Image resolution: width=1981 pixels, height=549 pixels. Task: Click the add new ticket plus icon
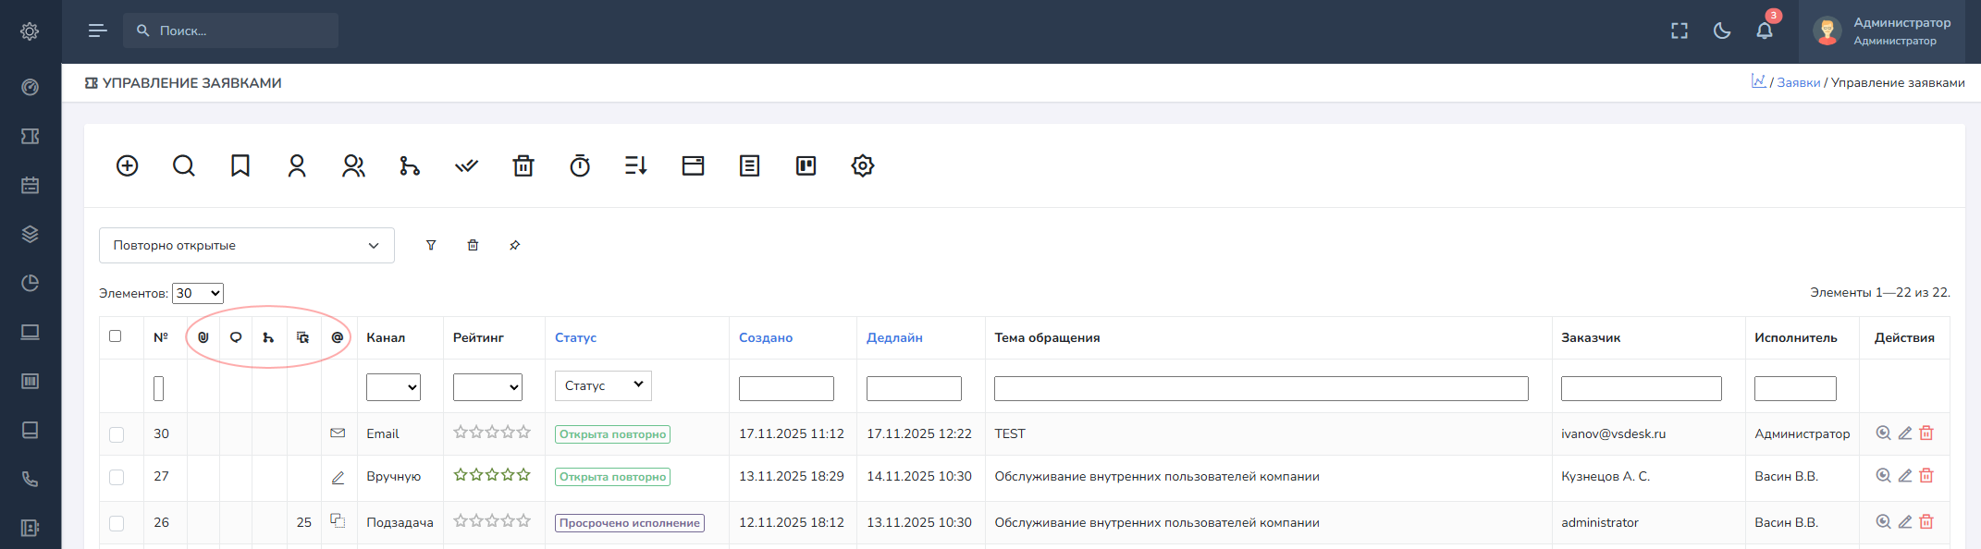128,165
